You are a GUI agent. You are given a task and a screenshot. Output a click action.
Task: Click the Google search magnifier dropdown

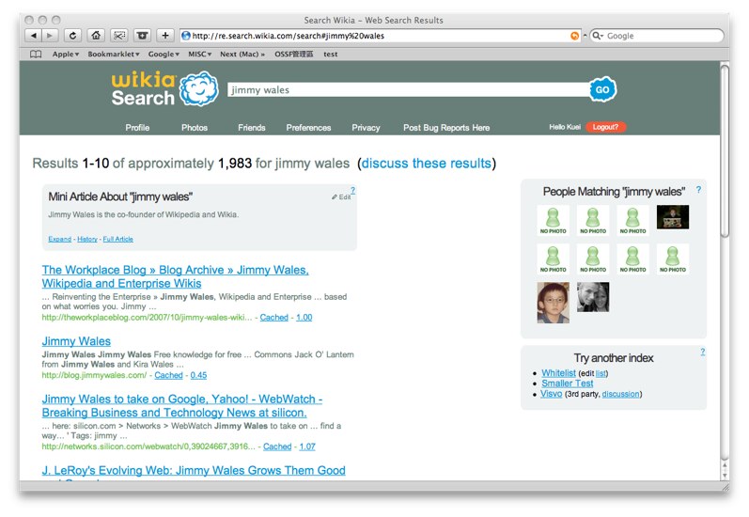click(x=598, y=36)
